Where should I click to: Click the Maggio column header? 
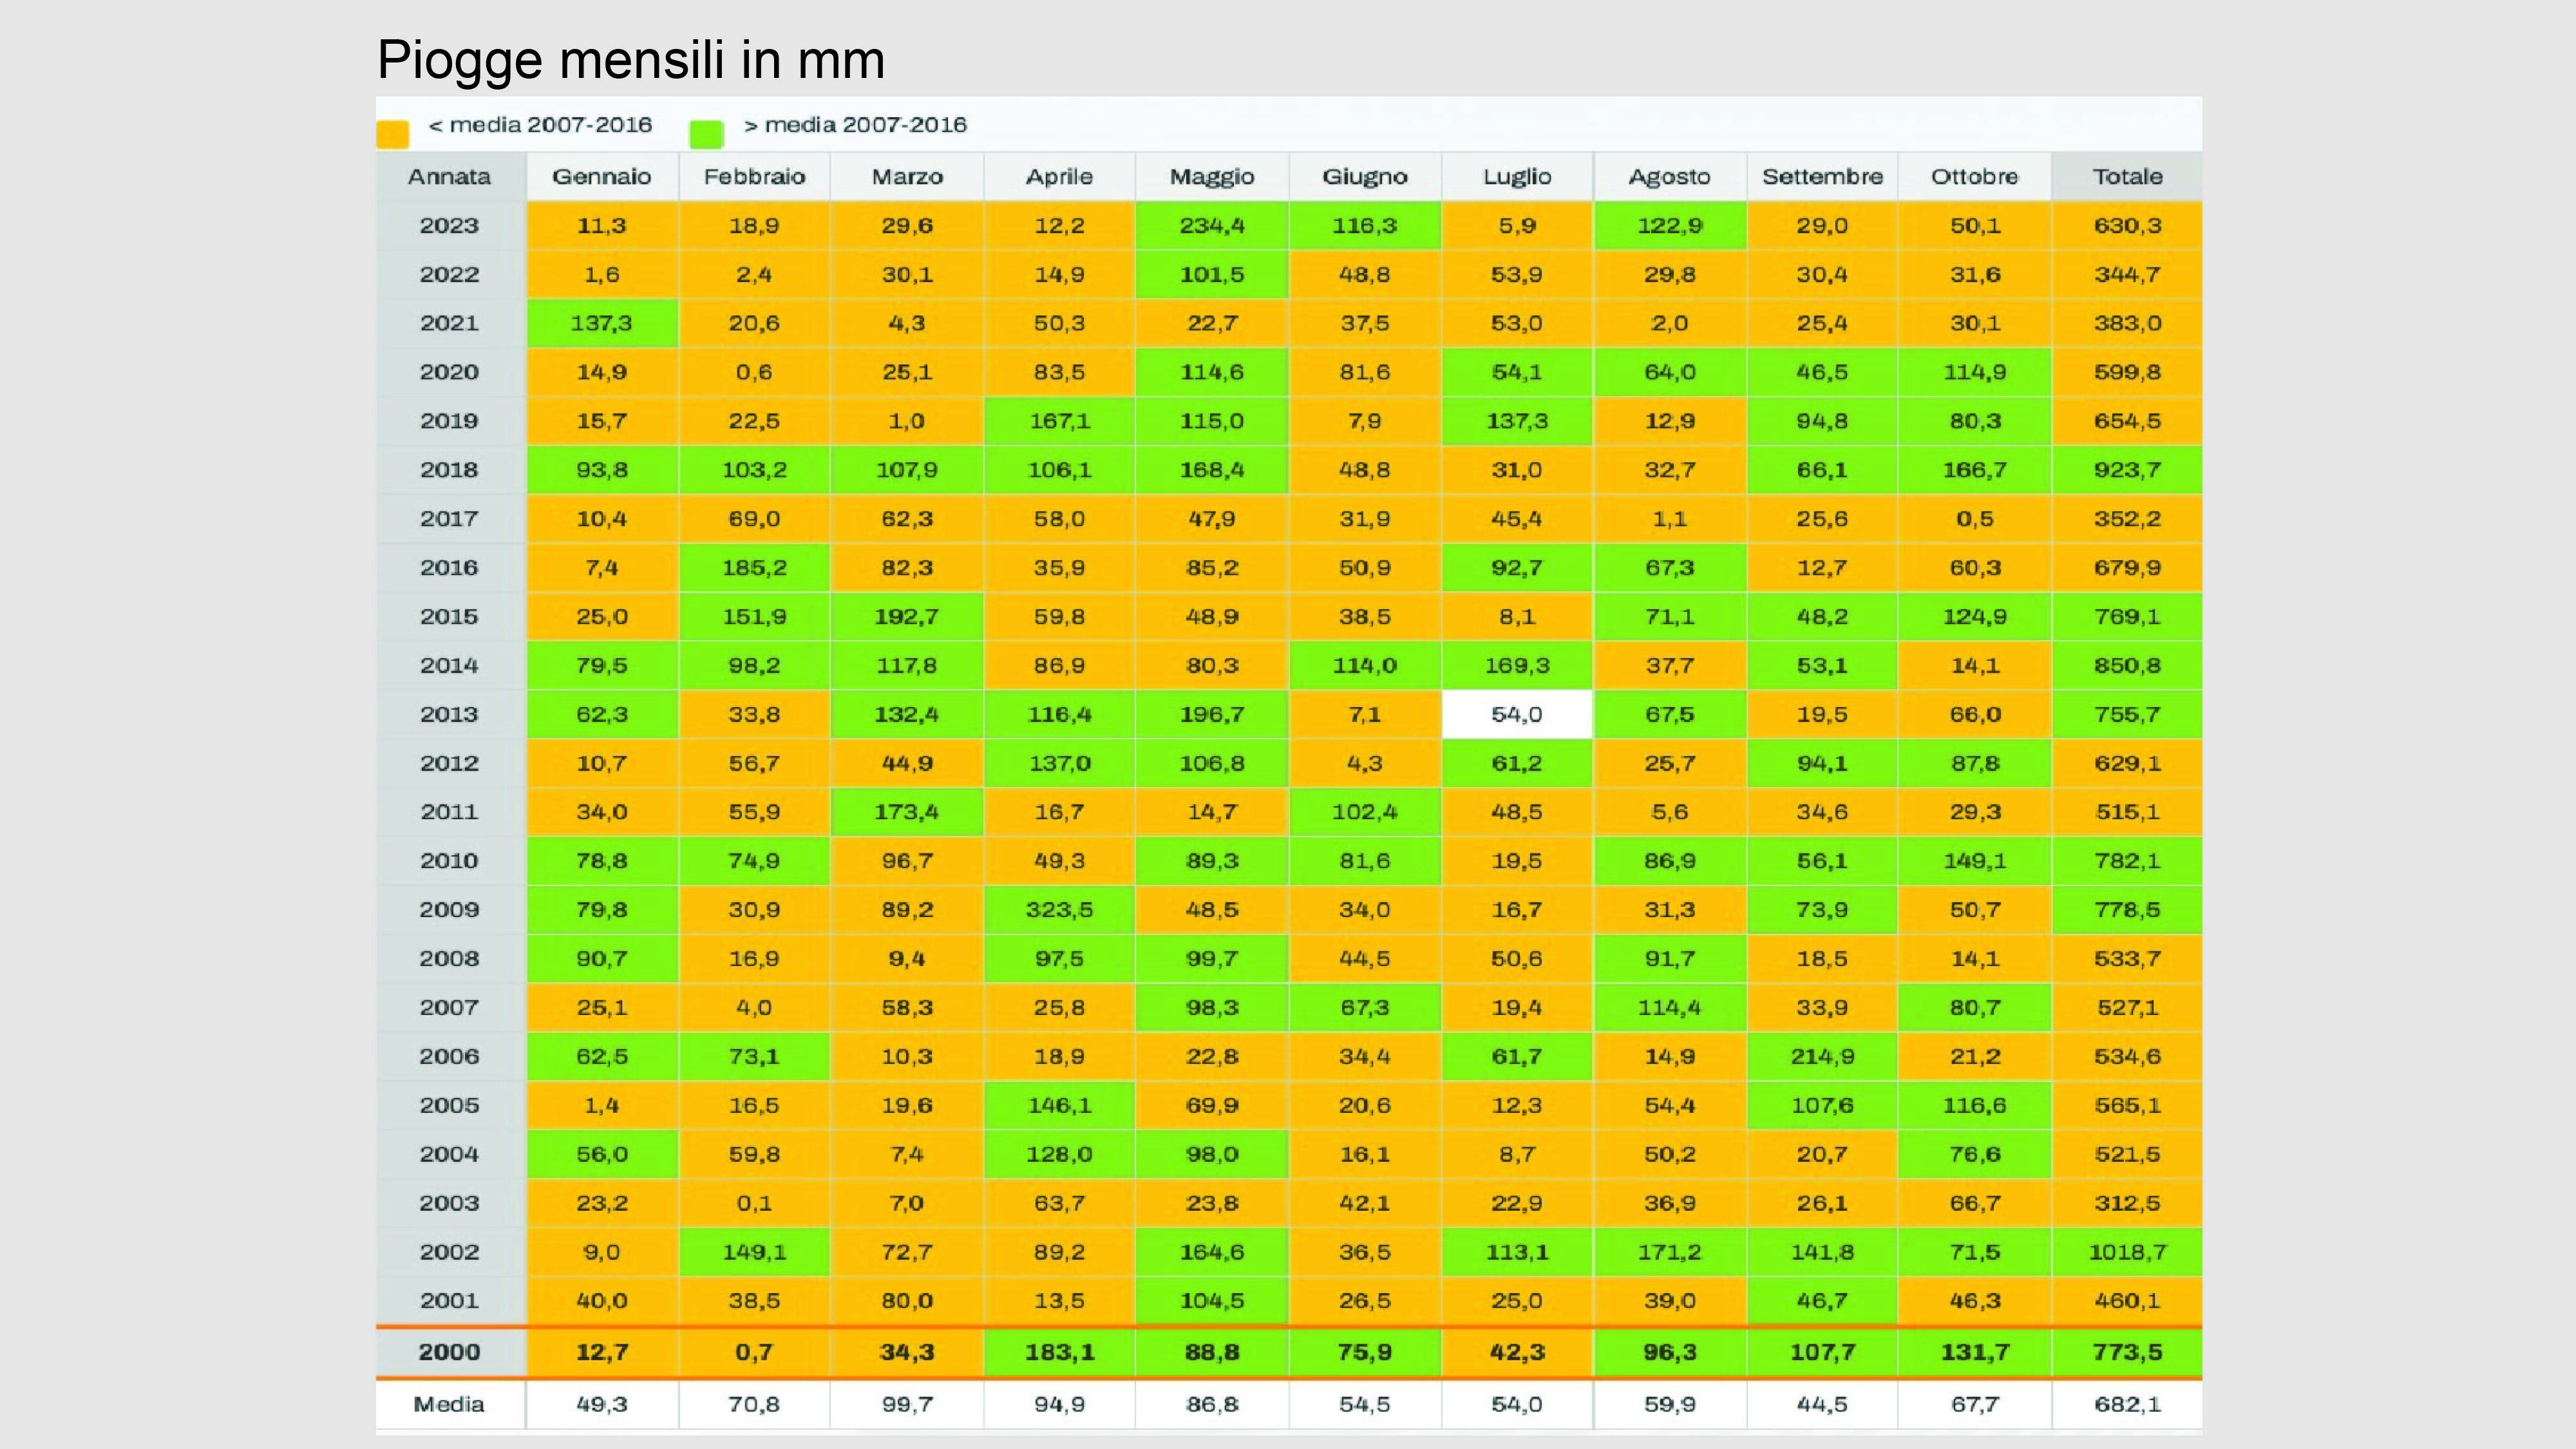tap(1212, 177)
